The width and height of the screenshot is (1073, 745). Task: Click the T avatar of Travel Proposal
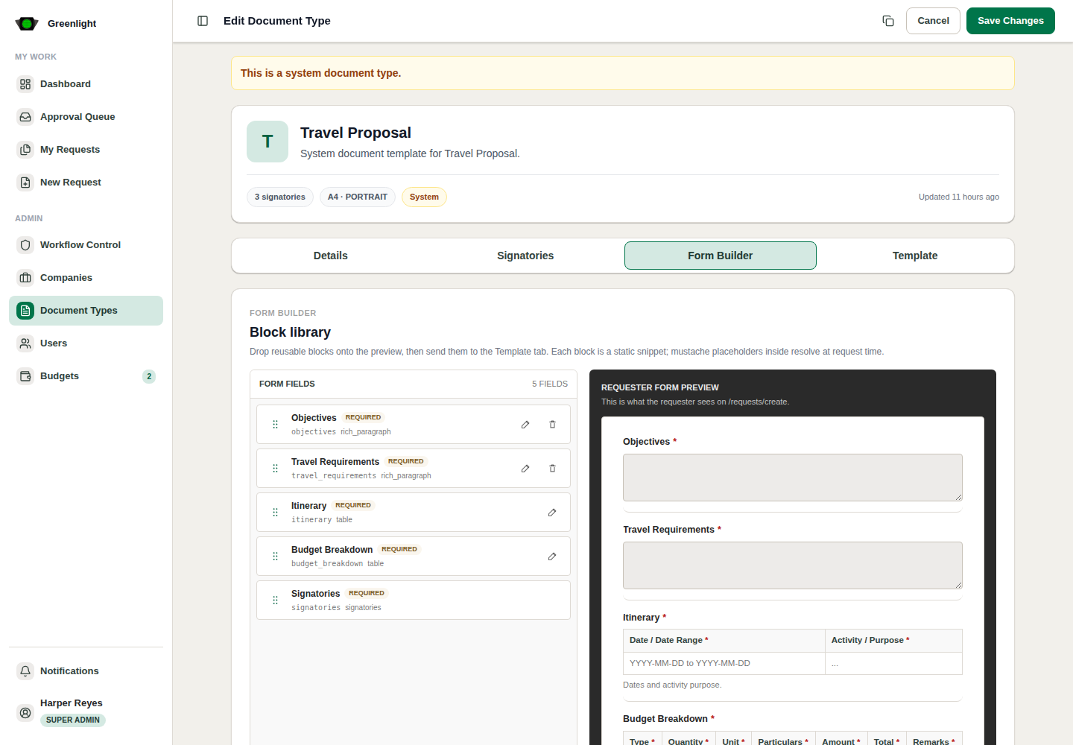point(268,142)
